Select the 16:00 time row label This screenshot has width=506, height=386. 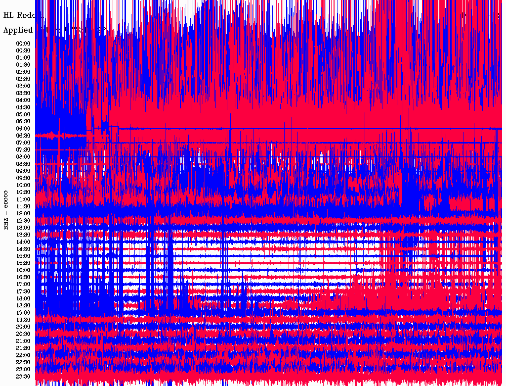point(23,270)
